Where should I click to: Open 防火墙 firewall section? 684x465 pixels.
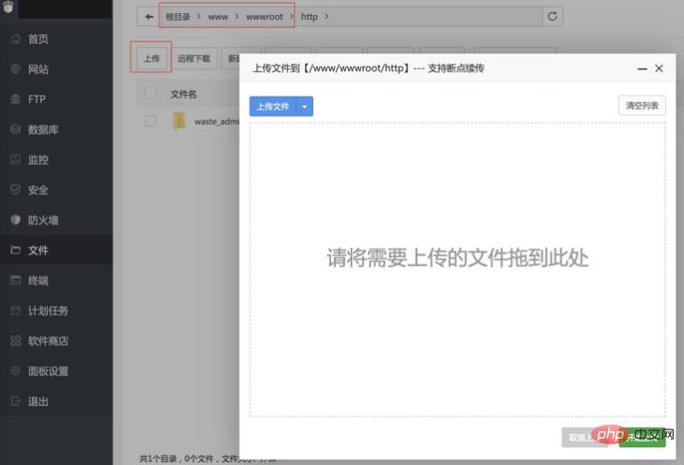pos(43,220)
